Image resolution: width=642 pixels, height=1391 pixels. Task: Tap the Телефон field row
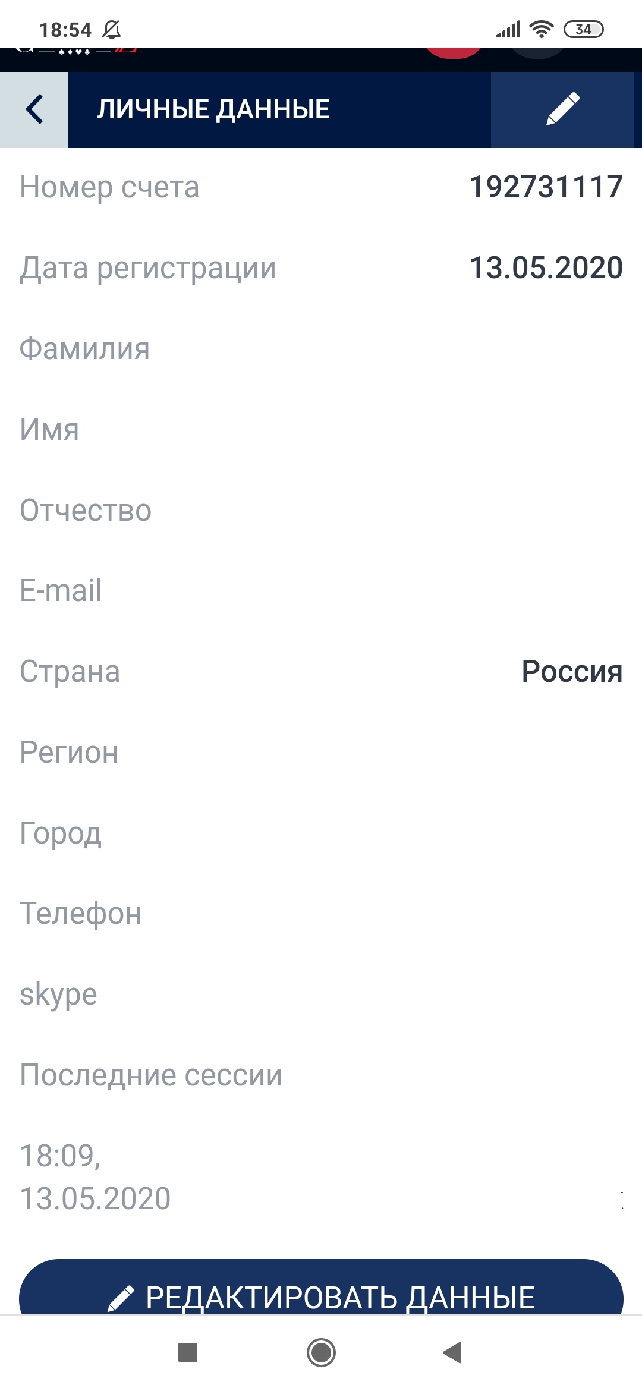[x=321, y=914]
